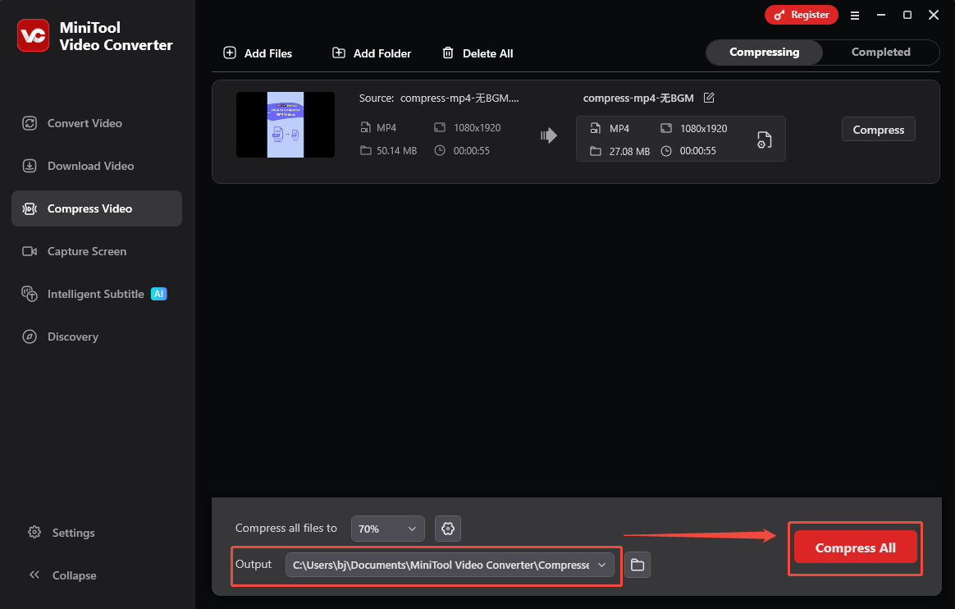Expand the output path dropdown
Screen dimensions: 955x609
click(x=601, y=565)
